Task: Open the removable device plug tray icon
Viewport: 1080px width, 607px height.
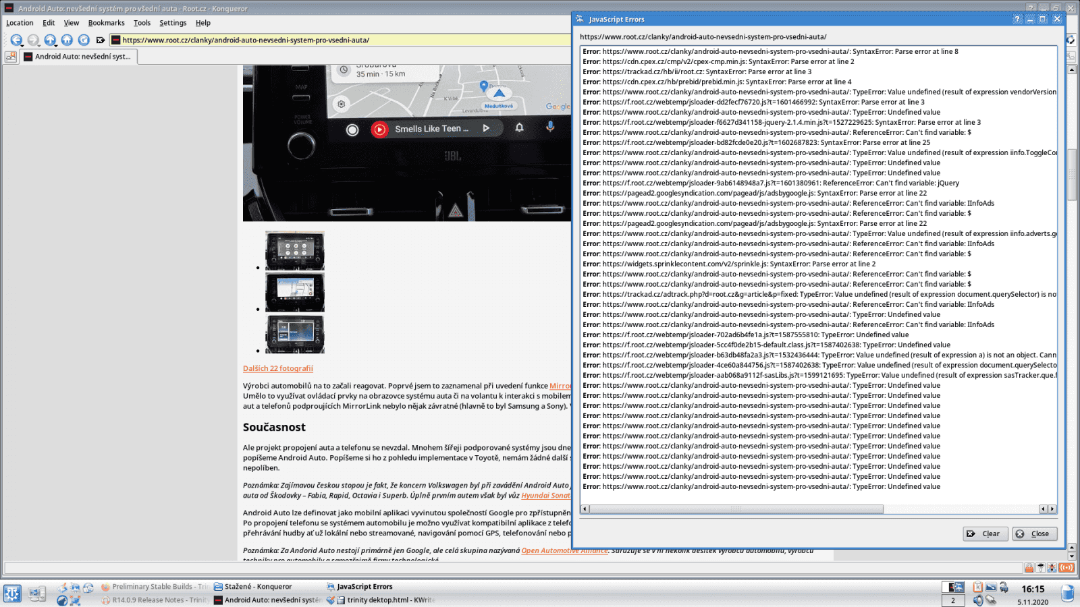Action: pos(991,600)
